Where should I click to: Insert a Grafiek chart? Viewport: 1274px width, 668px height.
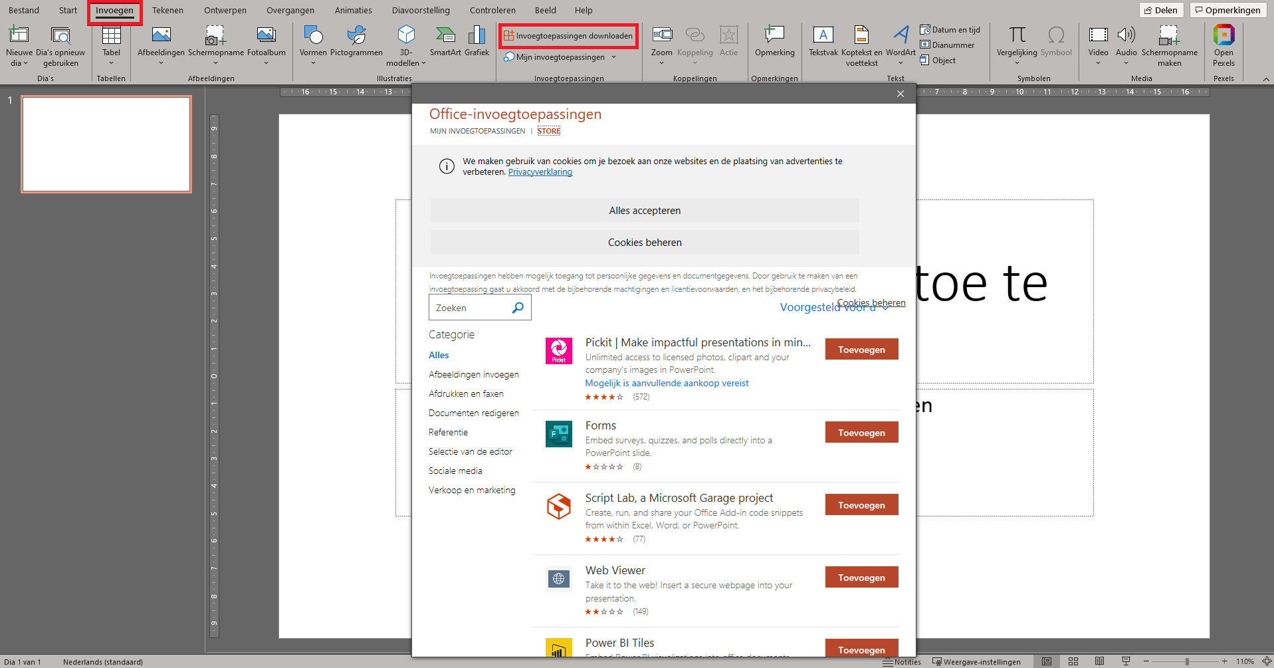477,41
